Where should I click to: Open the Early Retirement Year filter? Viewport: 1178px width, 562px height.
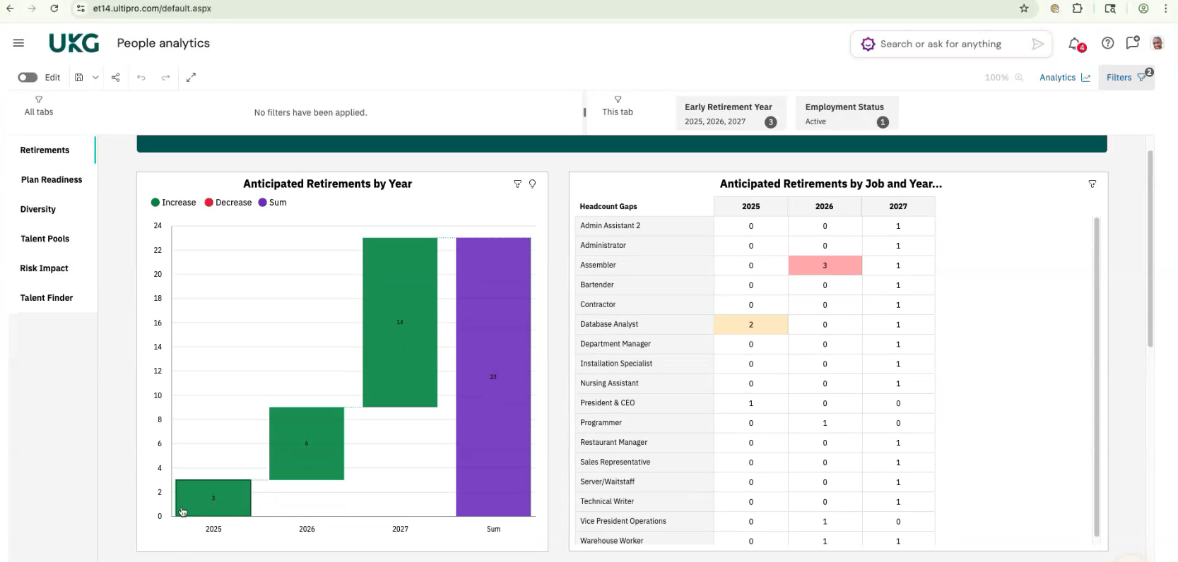[x=730, y=114]
